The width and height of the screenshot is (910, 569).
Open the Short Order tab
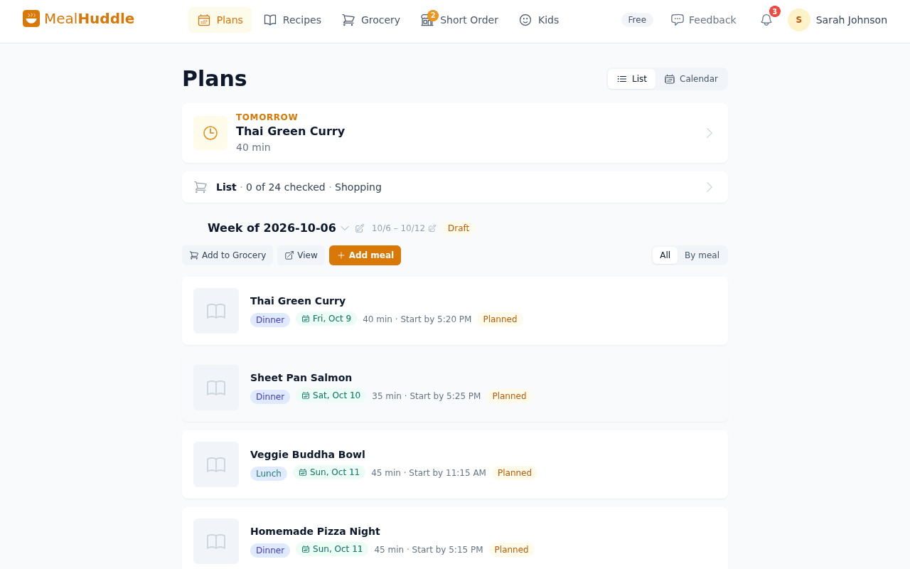459,20
